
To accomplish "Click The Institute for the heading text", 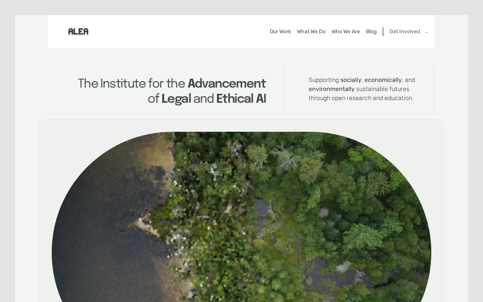I will 132,84.
